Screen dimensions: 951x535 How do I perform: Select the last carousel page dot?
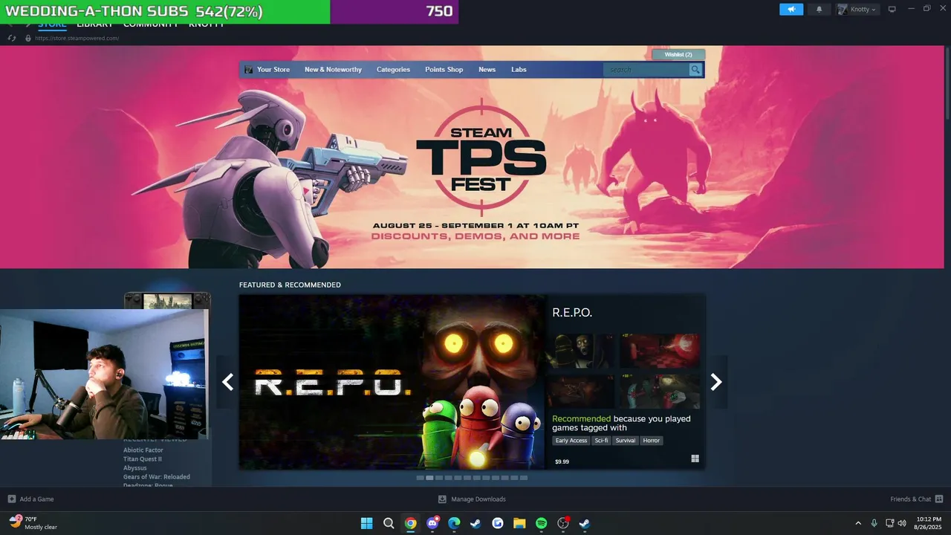pos(524,478)
